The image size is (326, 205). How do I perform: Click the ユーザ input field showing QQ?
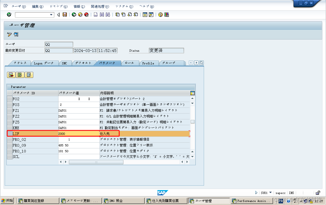[58, 44]
